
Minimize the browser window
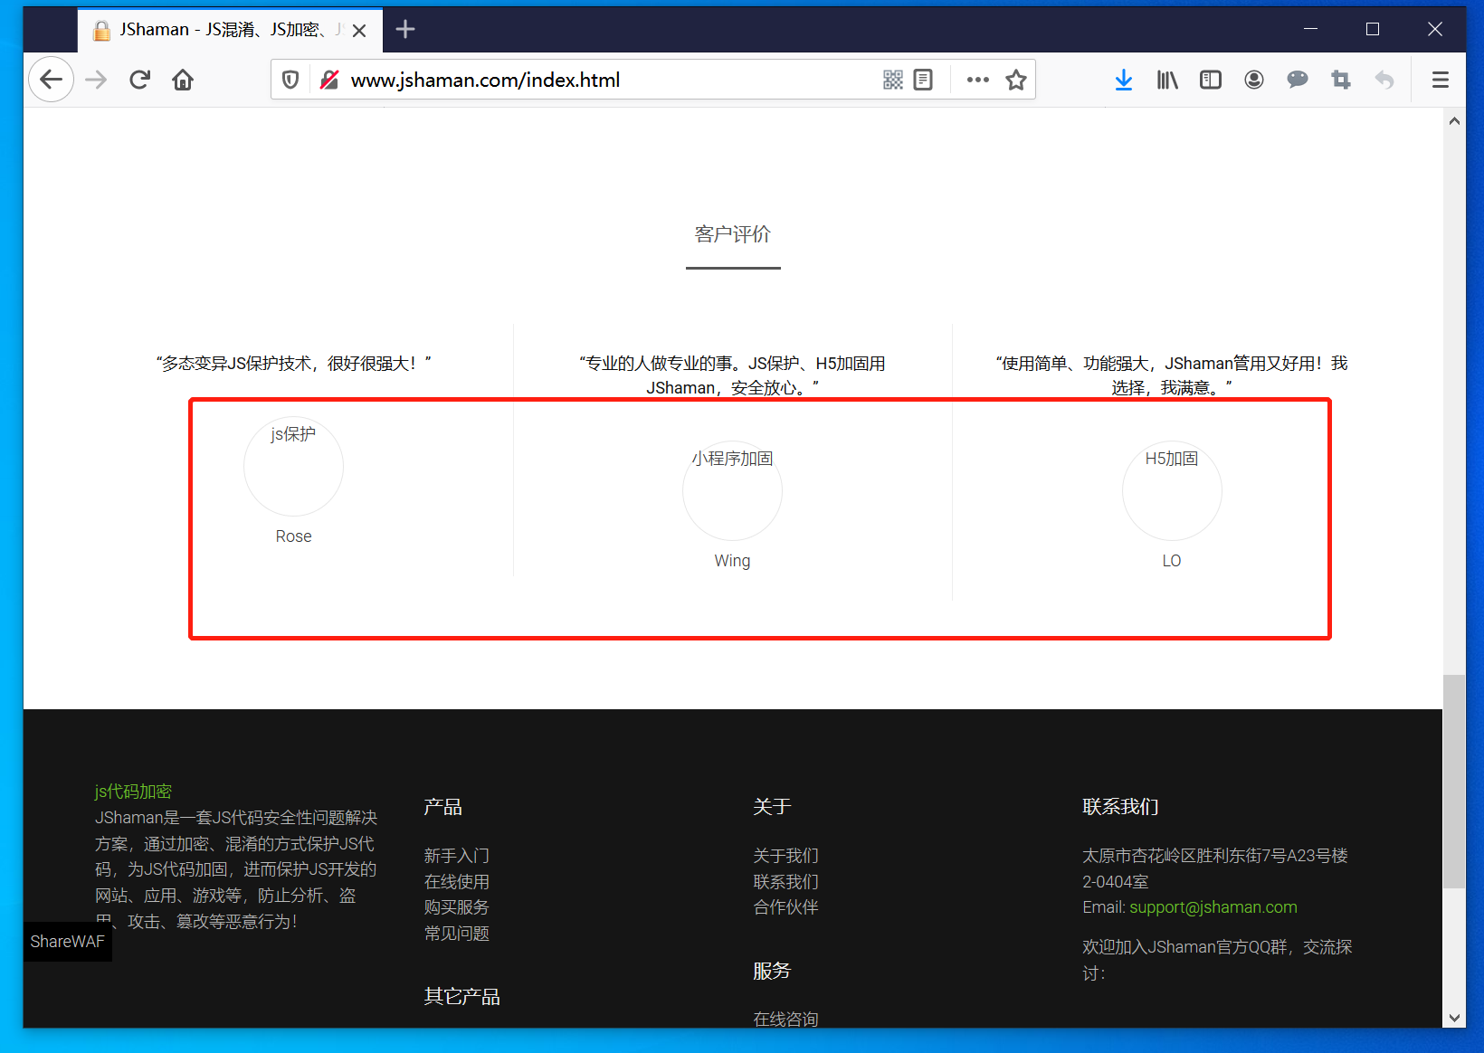[1310, 30]
